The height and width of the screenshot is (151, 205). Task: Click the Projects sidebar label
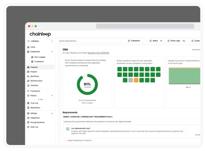tap(34, 72)
